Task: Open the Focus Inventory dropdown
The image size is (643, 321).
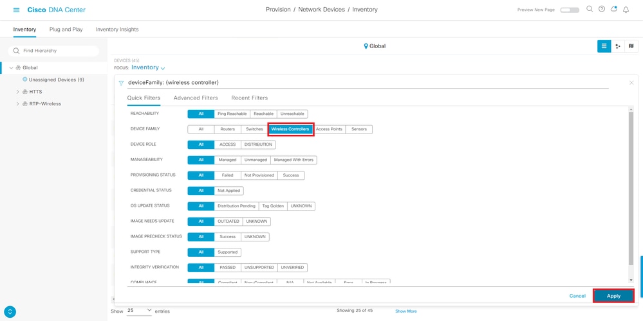Action: pyautogui.click(x=149, y=67)
